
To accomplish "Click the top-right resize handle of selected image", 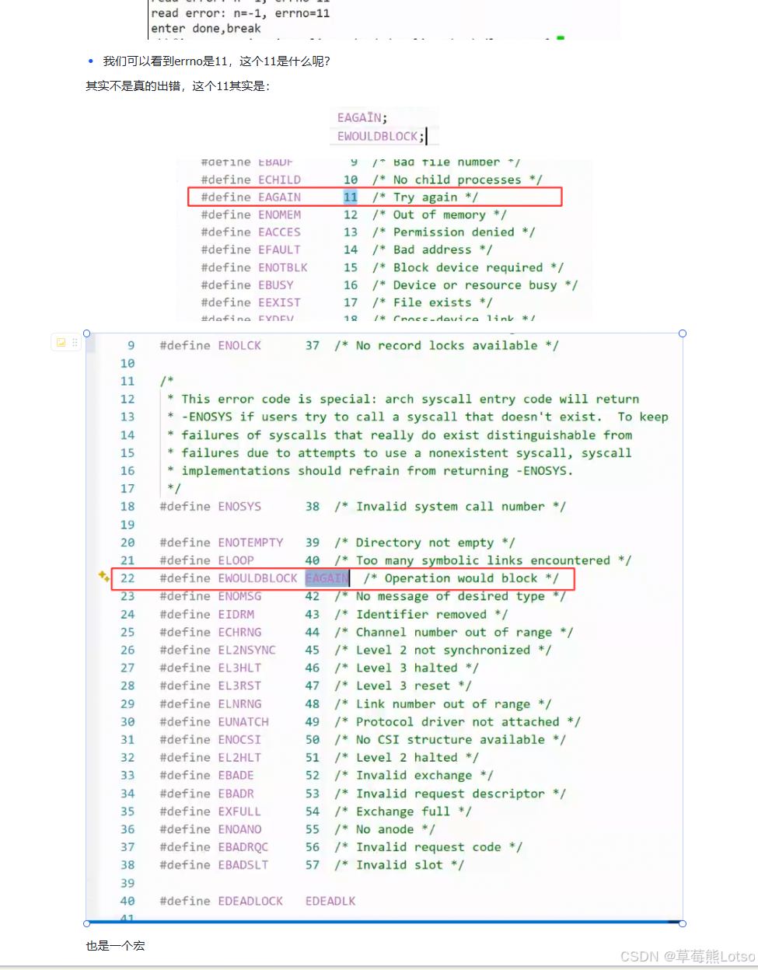I will pos(683,333).
